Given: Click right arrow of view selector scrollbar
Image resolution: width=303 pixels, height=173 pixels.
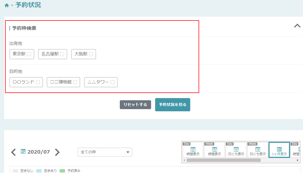Looking at the screenshot, I should 297,160.
